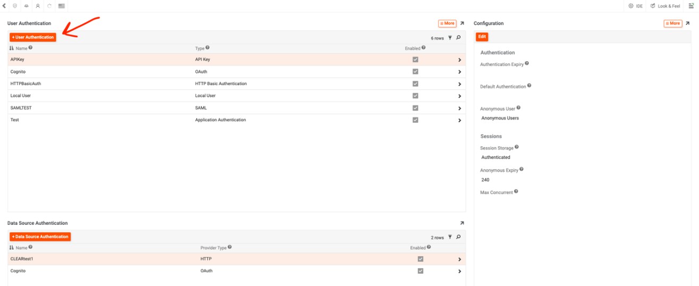Sort by Name column in User Authentication
Image resolution: width=699 pixels, height=286 pixels.
coord(21,48)
